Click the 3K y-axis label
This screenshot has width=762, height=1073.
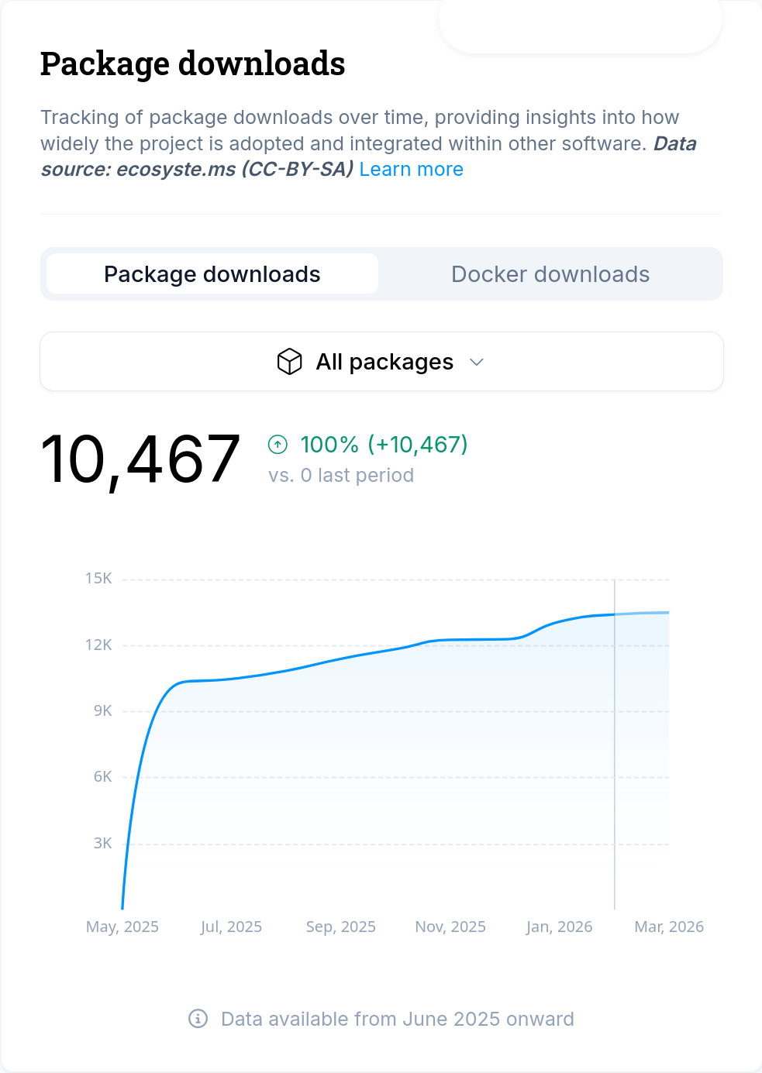click(102, 844)
